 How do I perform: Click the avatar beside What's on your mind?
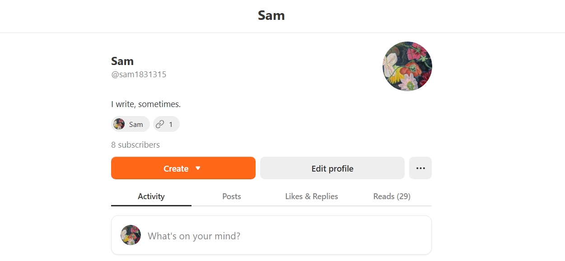pyautogui.click(x=131, y=235)
